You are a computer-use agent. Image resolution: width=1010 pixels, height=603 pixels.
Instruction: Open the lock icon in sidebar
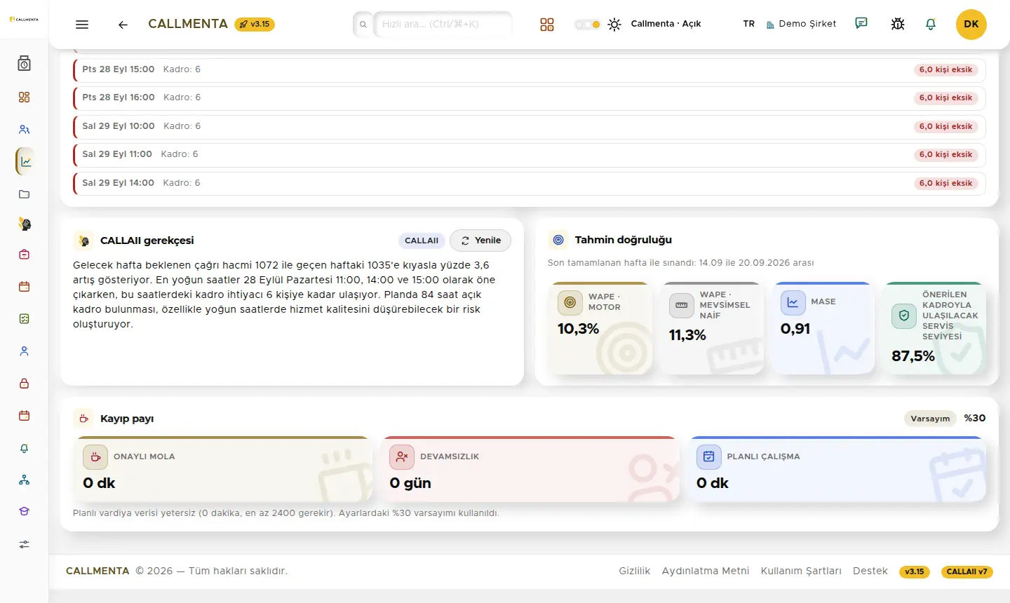25,384
